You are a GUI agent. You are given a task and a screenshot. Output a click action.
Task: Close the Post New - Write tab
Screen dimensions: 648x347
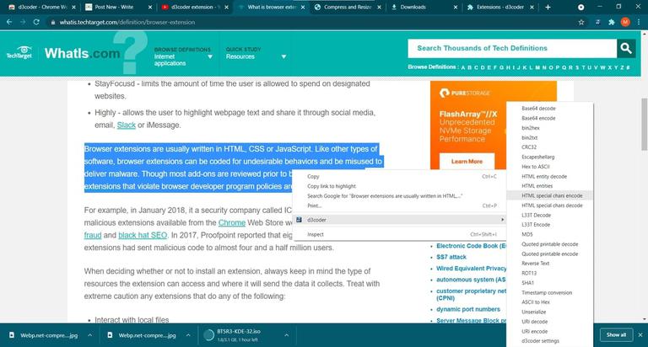150,7
